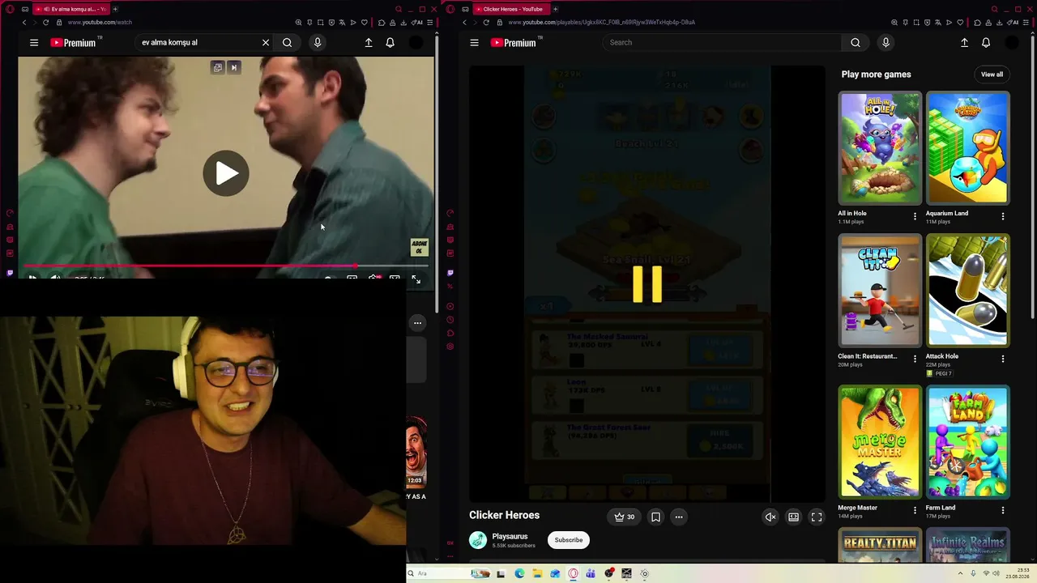
Task: Open more actions for the Clicker Heroes game
Action: (x=679, y=517)
